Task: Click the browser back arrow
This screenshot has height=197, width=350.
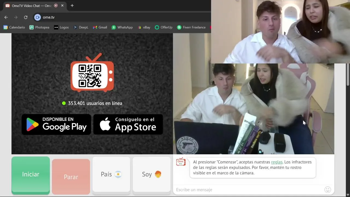Action: pyautogui.click(x=6, y=17)
